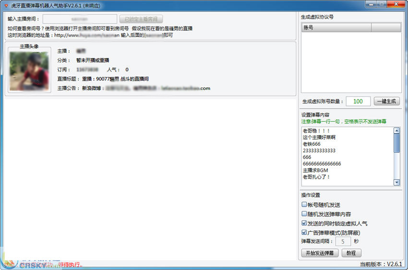The height and width of the screenshot is (270, 408).
Task: Click the 主播头像 avatar thumbnail
Action: [29, 71]
